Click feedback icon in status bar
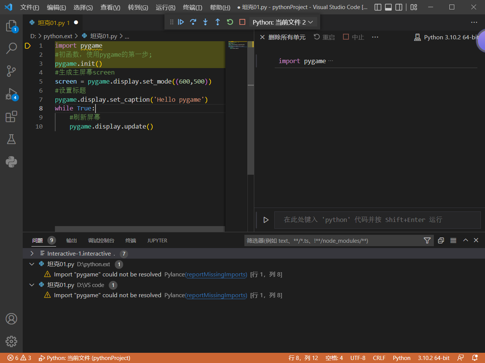The height and width of the screenshot is (363, 485). pyautogui.click(x=460, y=358)
